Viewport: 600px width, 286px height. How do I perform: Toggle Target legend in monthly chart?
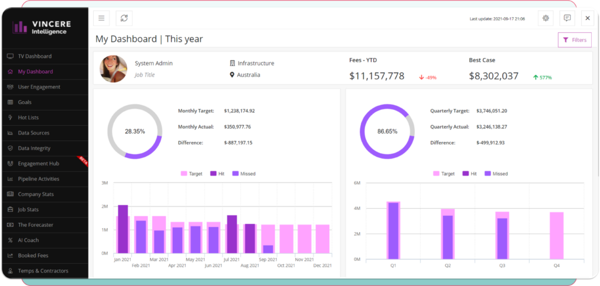pyautogui.click(x=193, y=174)
